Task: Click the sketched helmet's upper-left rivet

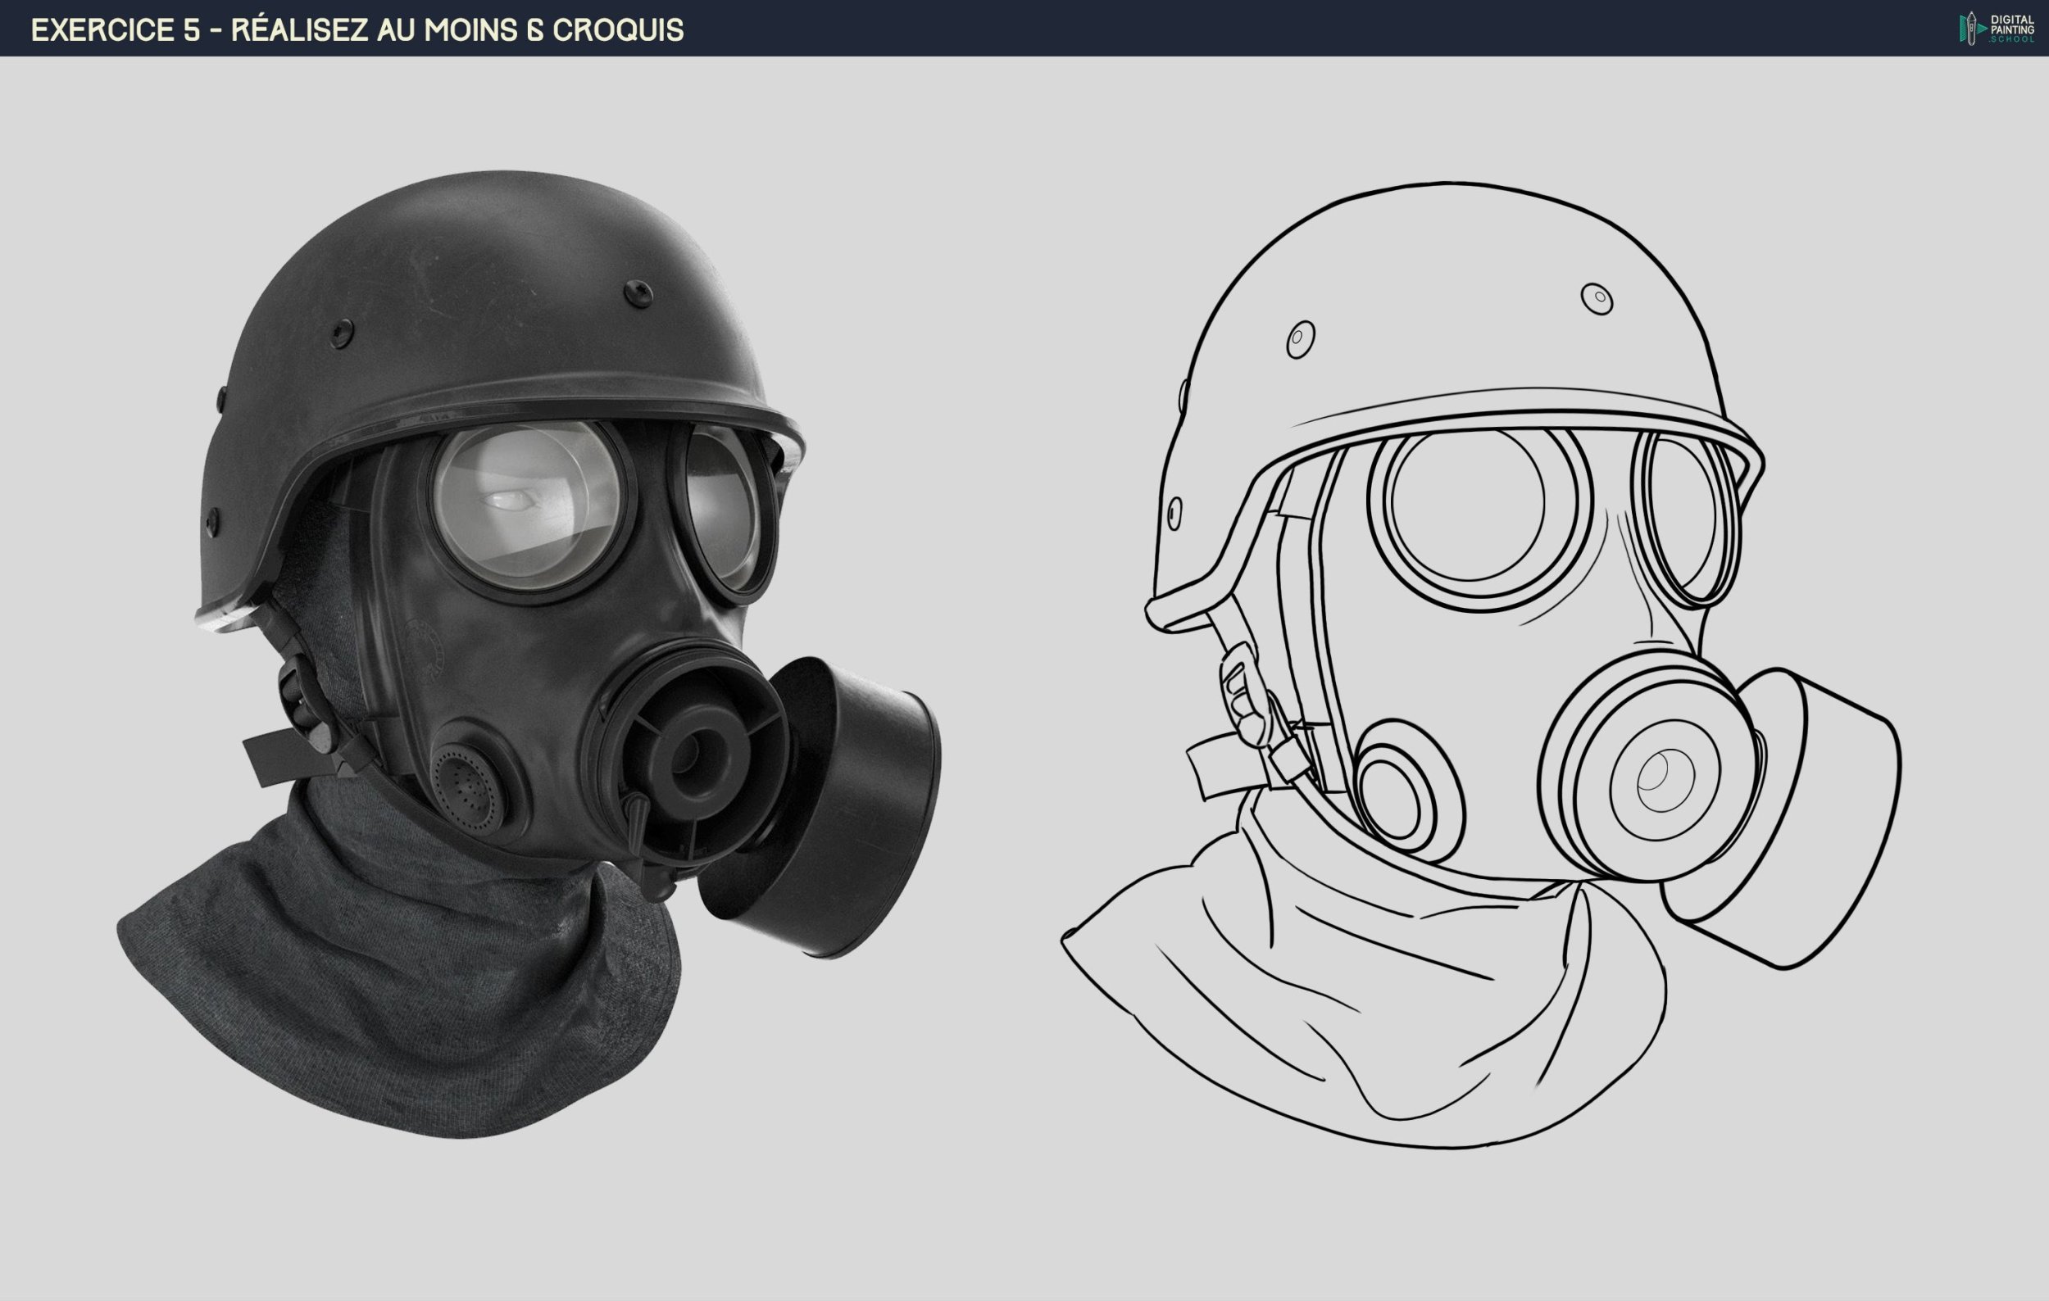Action: 1300,338
